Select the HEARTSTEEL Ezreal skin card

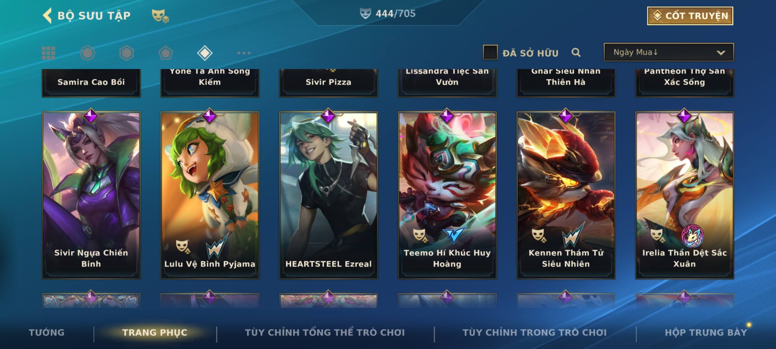coord(329,195)
